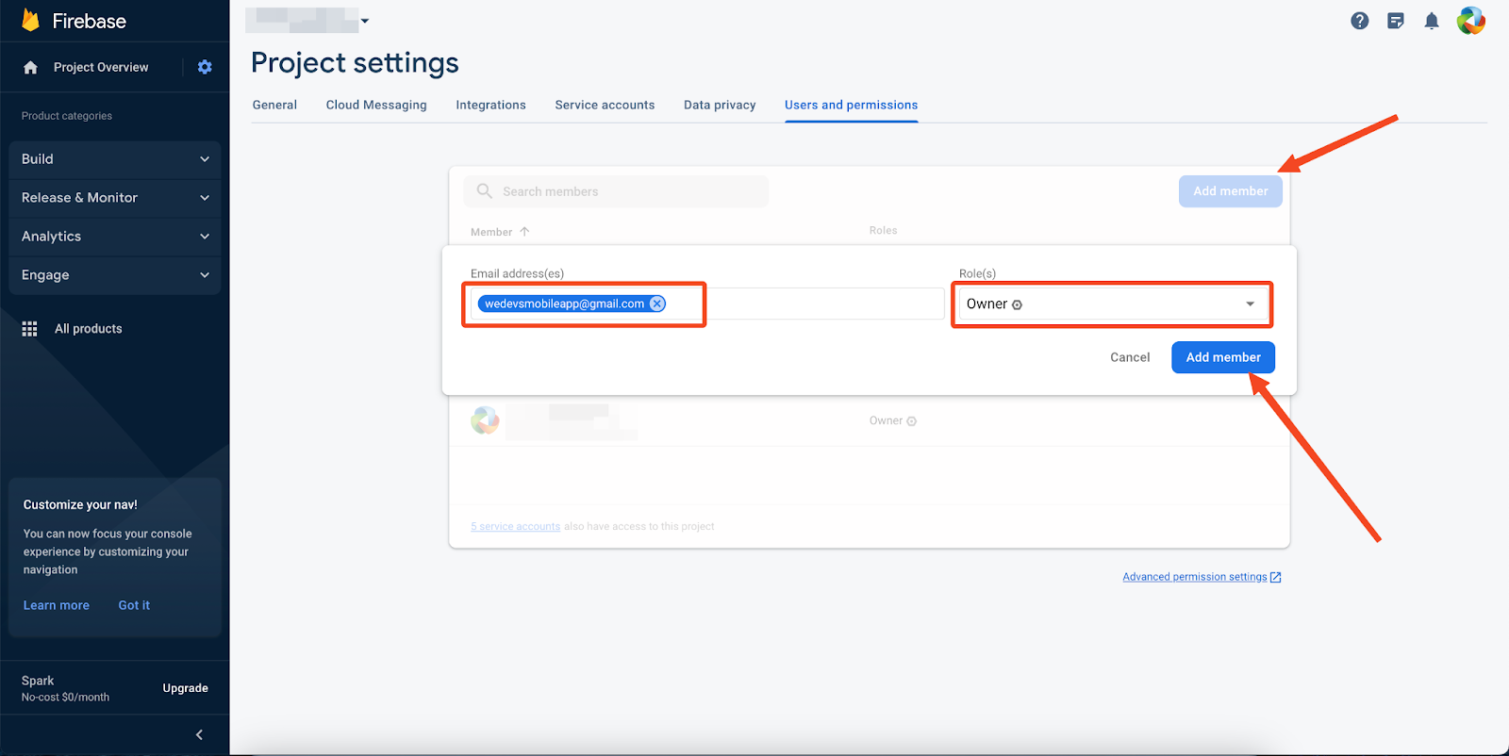Click the existing owner's avatar in the list
The image size is (1509, 756).
point(485,420)
